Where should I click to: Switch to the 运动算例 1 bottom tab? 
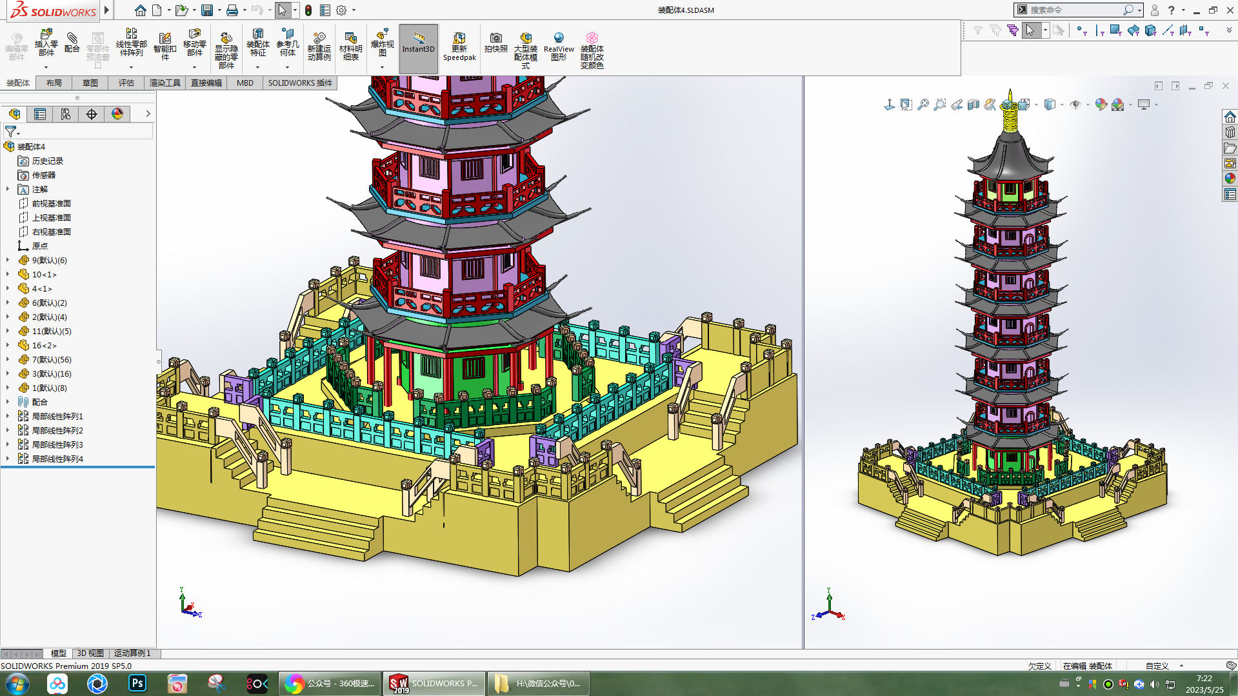(132, 653)
